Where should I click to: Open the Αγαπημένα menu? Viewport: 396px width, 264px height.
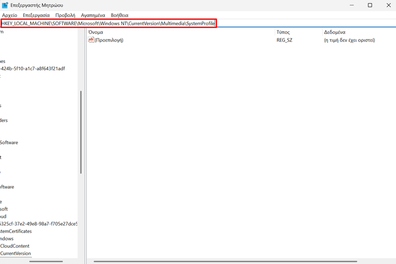(x=92, y=15)
